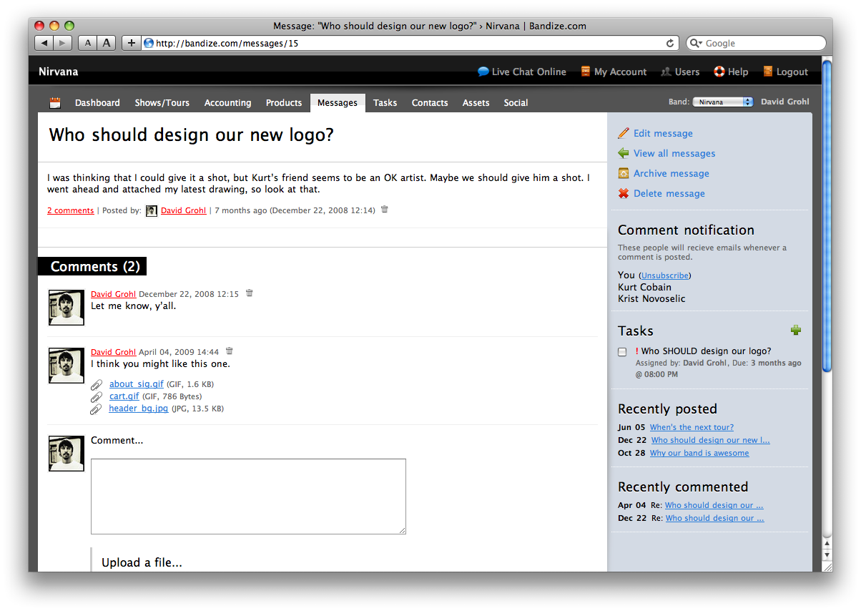Screen dimensions: 861x611
Task: Click the add bookmark plus button
Action: tap(131, 43)
